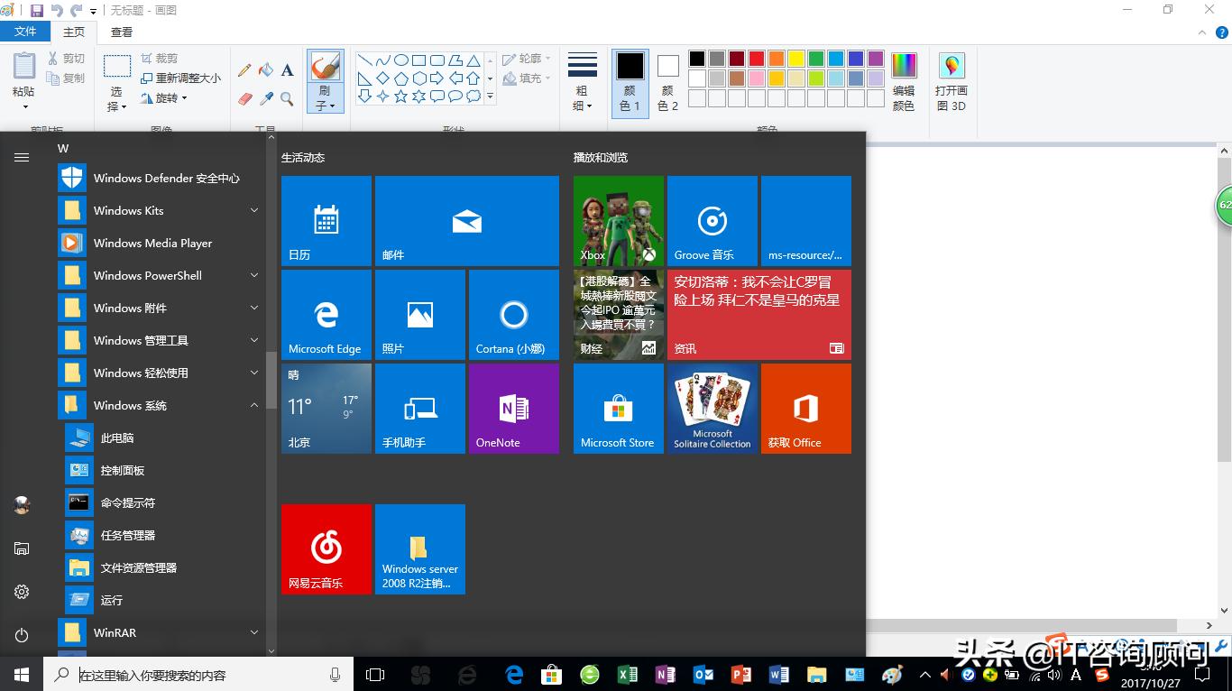The image size is (1232, 691).
Task: Select the Oval shape
Action: point(401,60)
